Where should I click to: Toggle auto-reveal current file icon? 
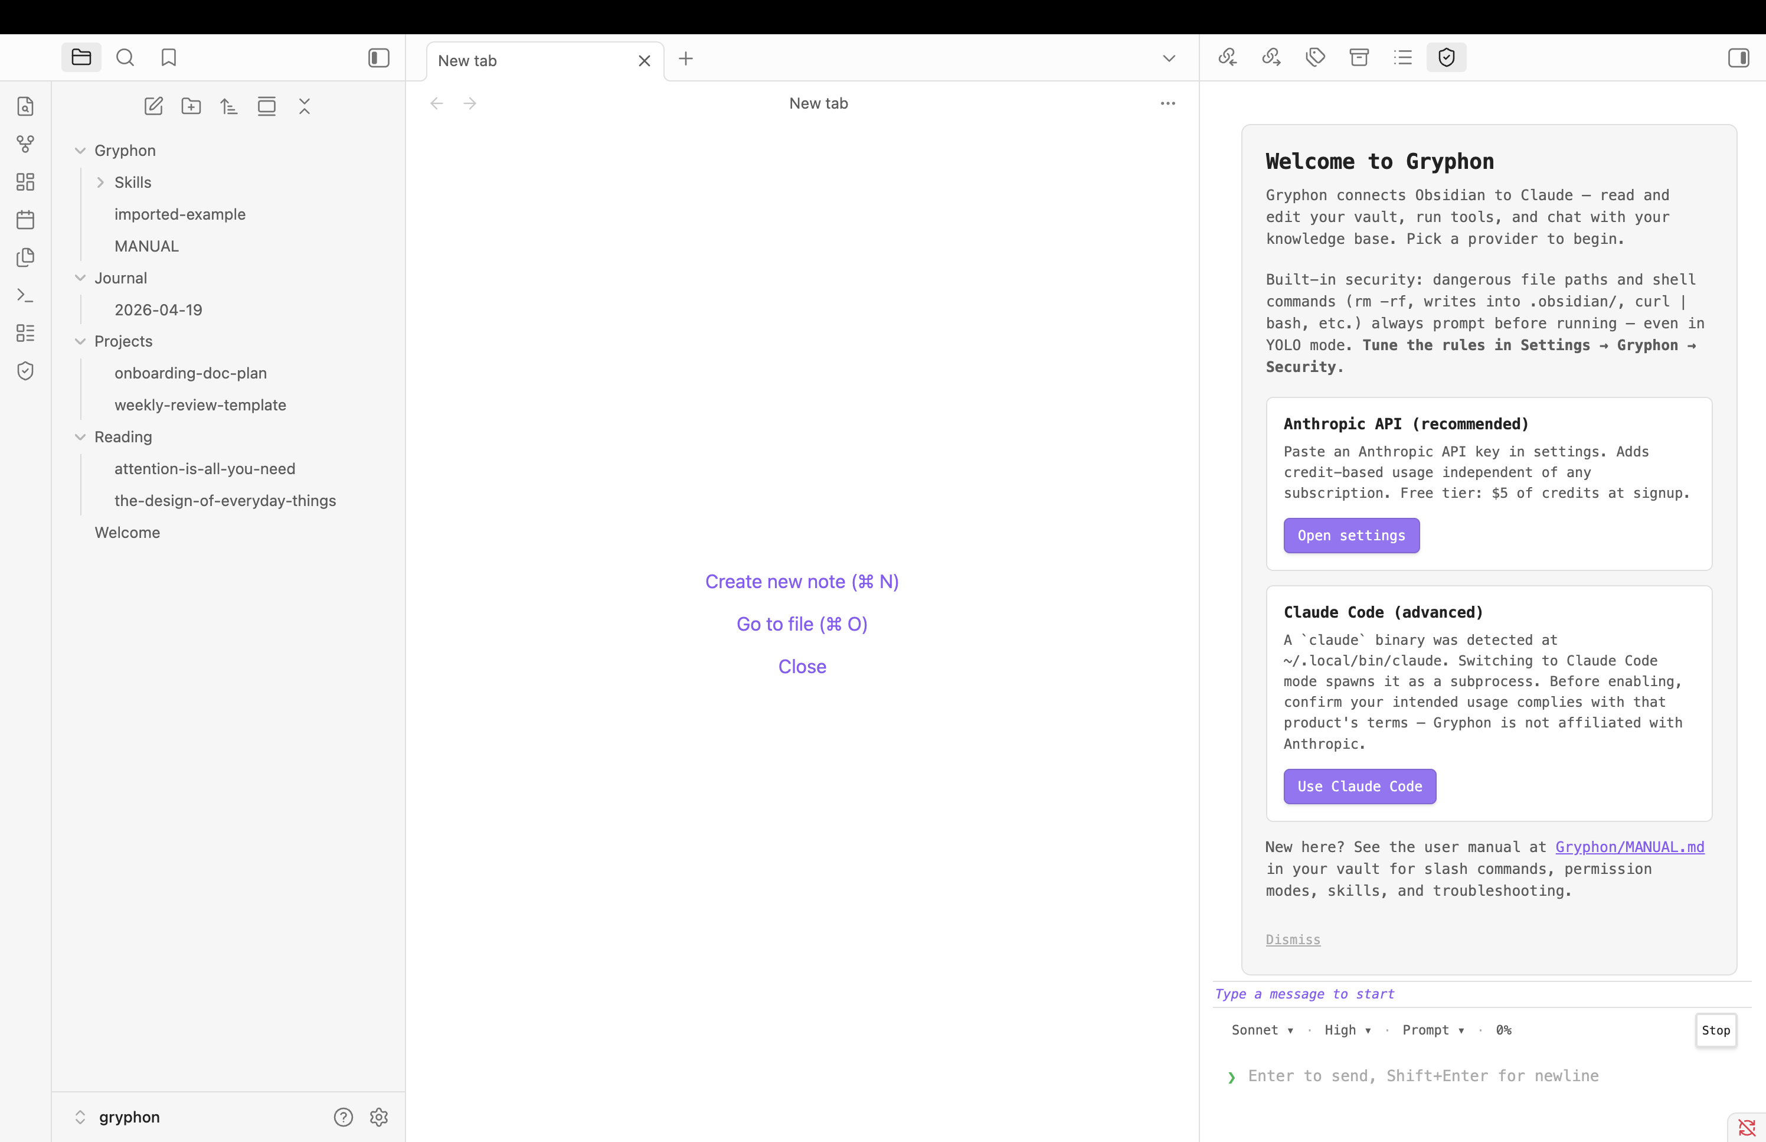click(267, 106)
